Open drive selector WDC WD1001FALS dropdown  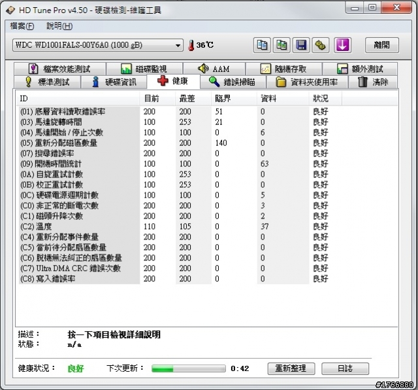tap(97, 45)
